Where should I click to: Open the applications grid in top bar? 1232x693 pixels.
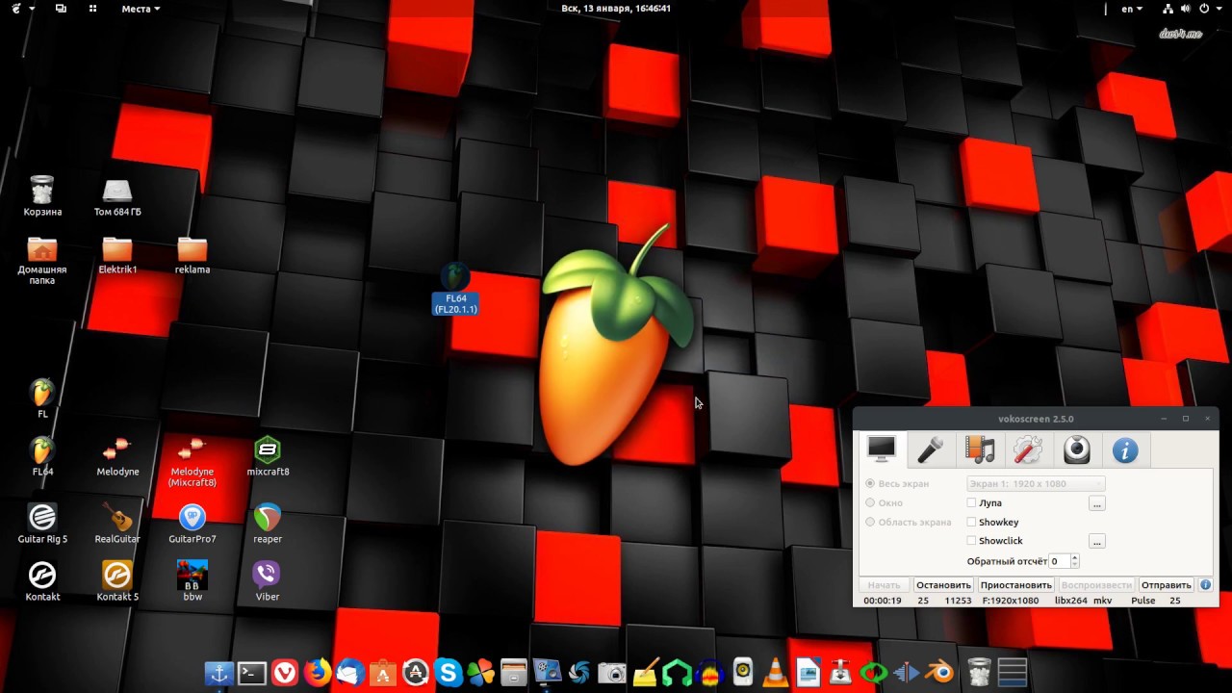click(x=92, y=9)
